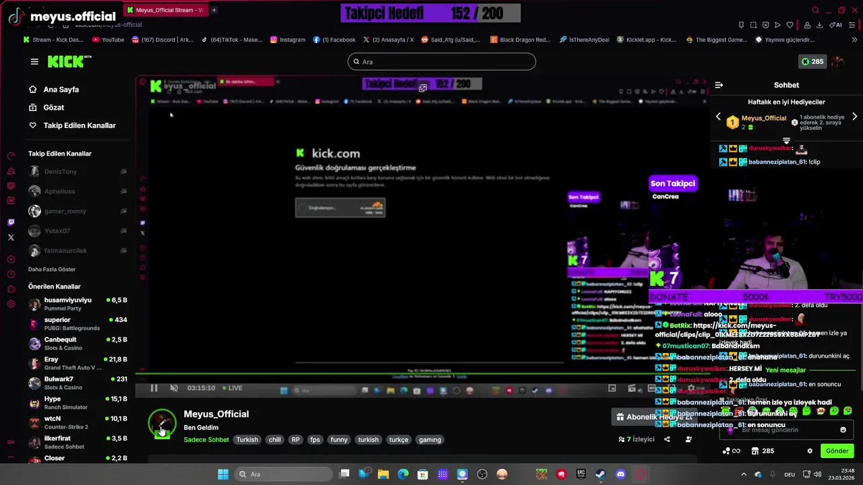The height and width of the screenshot is (485, 863).
Task: Click the Windows Start button
Action: pyautogui.click(x=222, y=474)
